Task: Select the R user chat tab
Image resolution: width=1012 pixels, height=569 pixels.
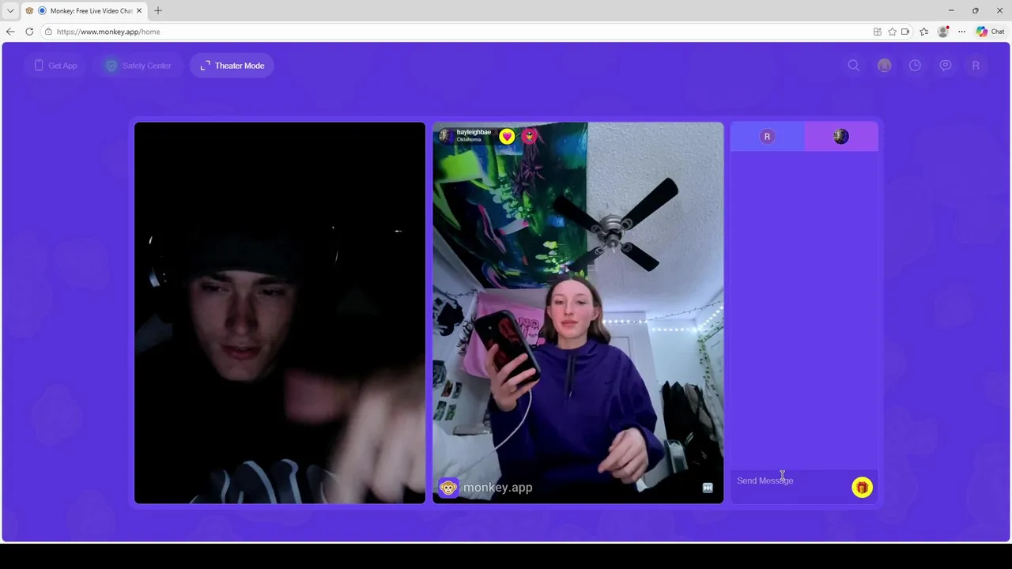Action: point(767,137)
